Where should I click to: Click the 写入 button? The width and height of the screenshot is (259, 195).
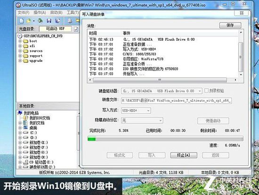coord(152,155)
